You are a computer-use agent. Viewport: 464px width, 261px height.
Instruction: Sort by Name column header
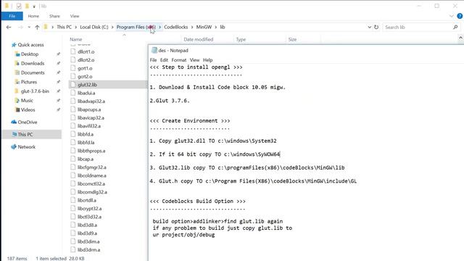point(76,39)
